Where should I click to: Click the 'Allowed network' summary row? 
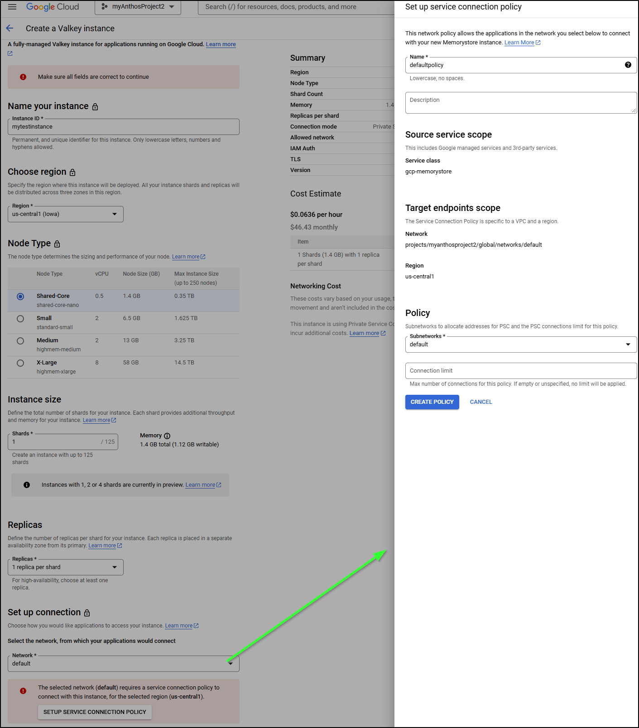(x=342, y=138)
